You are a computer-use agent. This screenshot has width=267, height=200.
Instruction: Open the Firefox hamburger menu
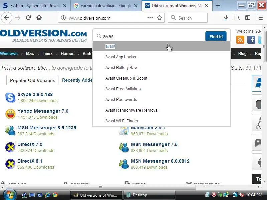point(261,18)
